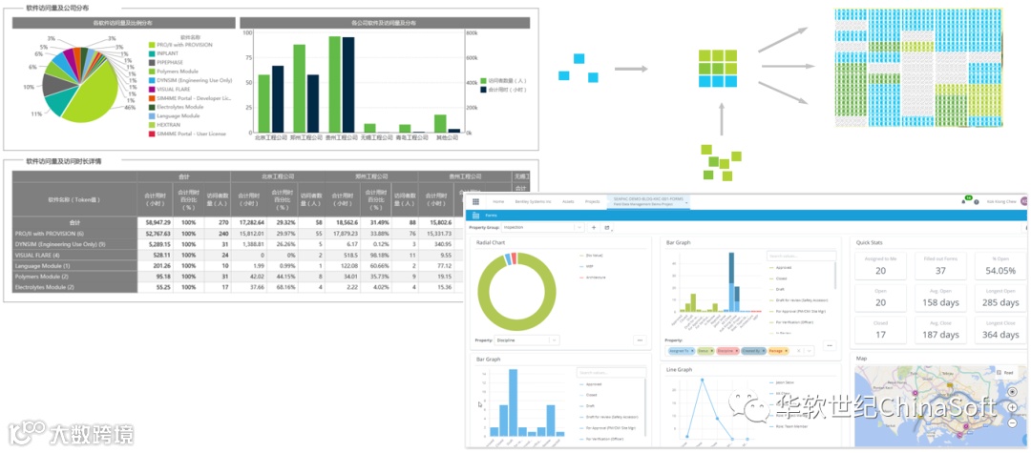Remove the Assigned To property tag
Viewport: 1031px width, 453px height.
pos(692,351)
